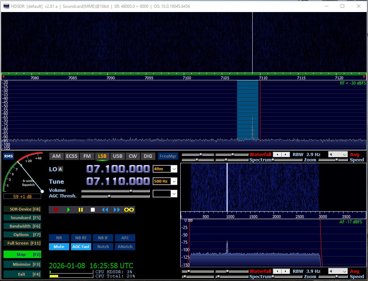Click the blue rewind arrows
368x281 pixels.
[x=105, y=210]
